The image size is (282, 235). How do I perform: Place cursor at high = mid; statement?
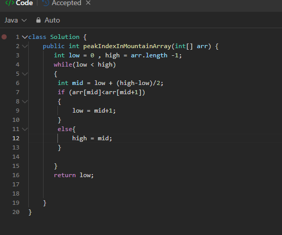click(x=92, y=138)
